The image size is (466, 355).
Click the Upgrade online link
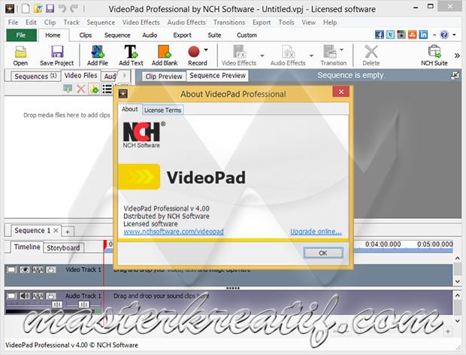[316, 232]
